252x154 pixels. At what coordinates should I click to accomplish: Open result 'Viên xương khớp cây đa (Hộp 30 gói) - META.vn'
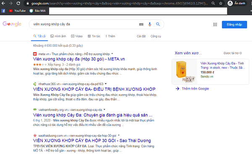(x=79, y=59)
